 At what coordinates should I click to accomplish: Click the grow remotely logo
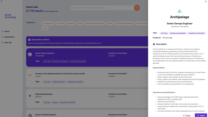(x=10, y=16)
